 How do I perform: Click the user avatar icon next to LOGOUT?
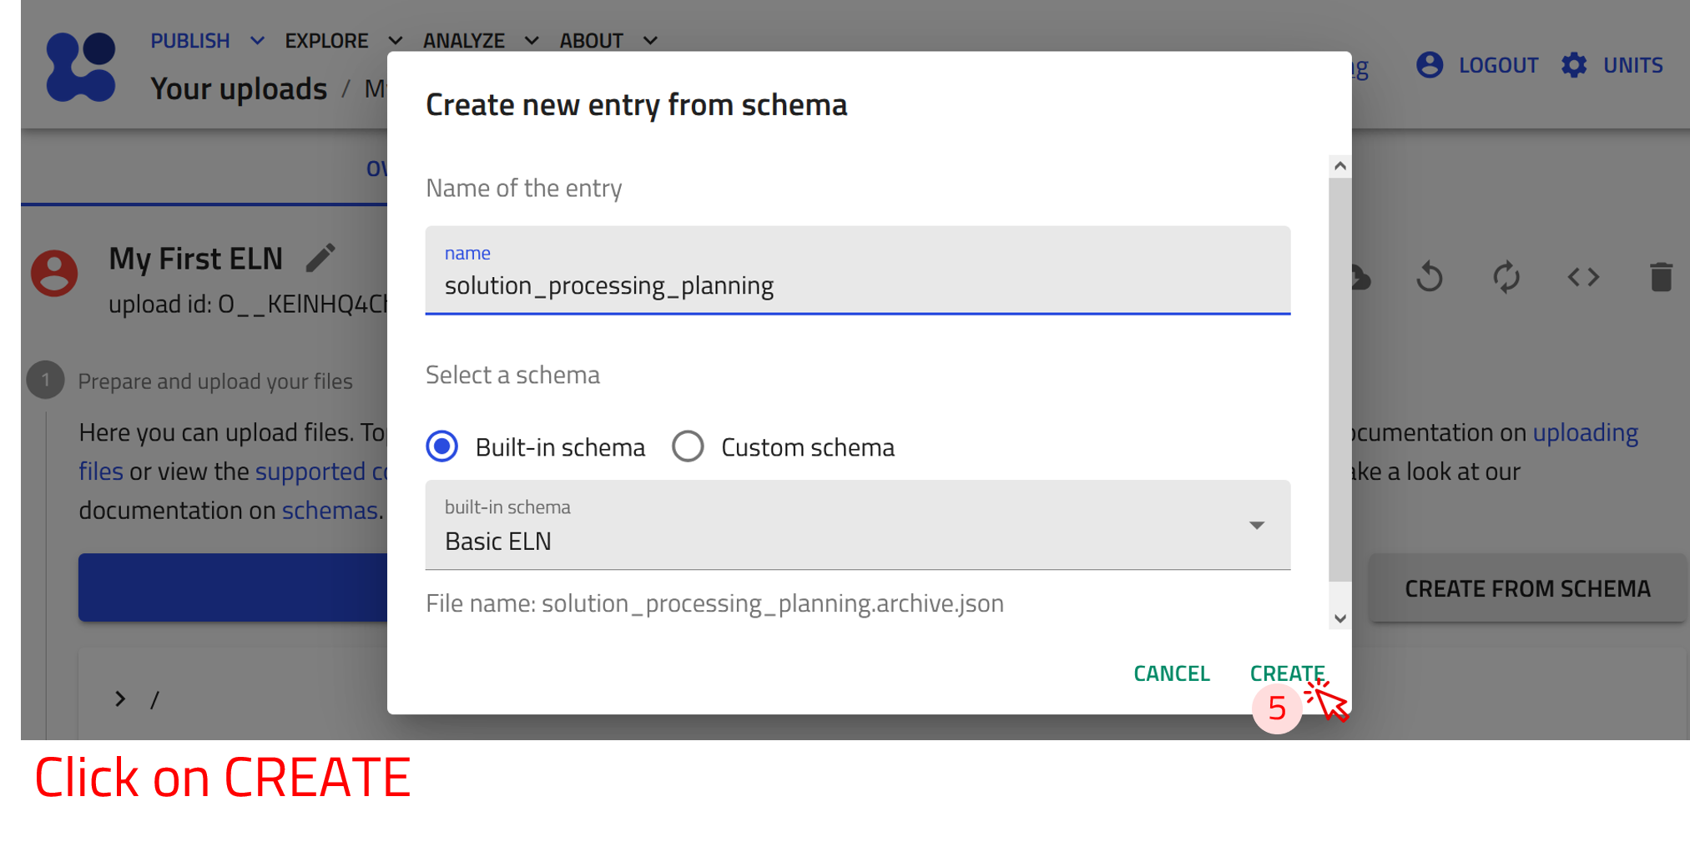[x=1429, y=65]
